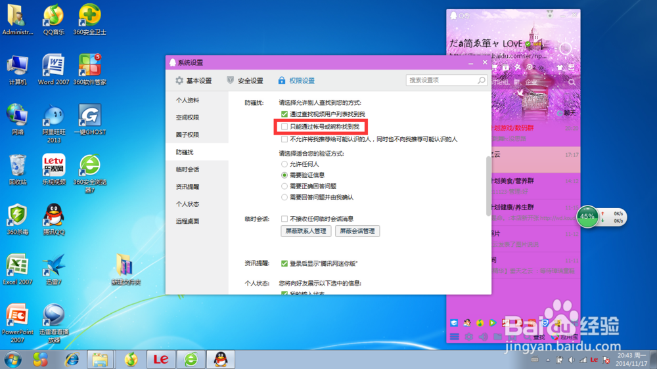Open 360软件管家 desktop icon
This screenshot has width=657, height=369.
point(89,70)
